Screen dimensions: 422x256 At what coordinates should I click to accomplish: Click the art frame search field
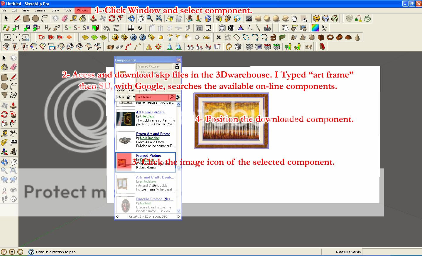pyautogui.click(x=153, y=97)
